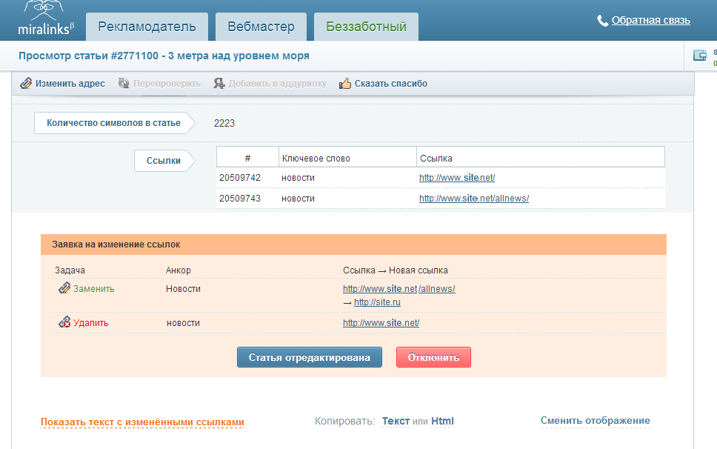Click the # column header
The width and height of the screenshot is (717, 449).
coord(247,159)
